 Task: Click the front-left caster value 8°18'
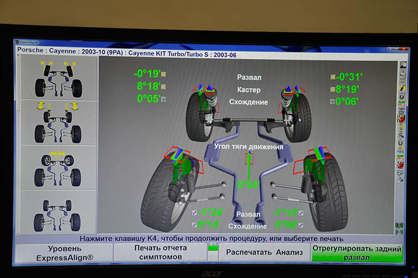pos(149,86)
